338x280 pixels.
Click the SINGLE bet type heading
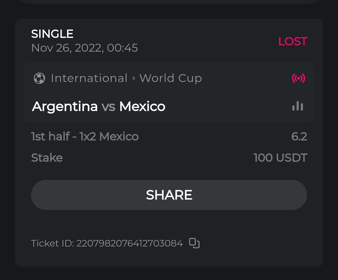[x=52, y=34]
